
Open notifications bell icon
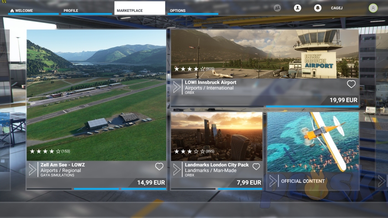click(318, 8)
